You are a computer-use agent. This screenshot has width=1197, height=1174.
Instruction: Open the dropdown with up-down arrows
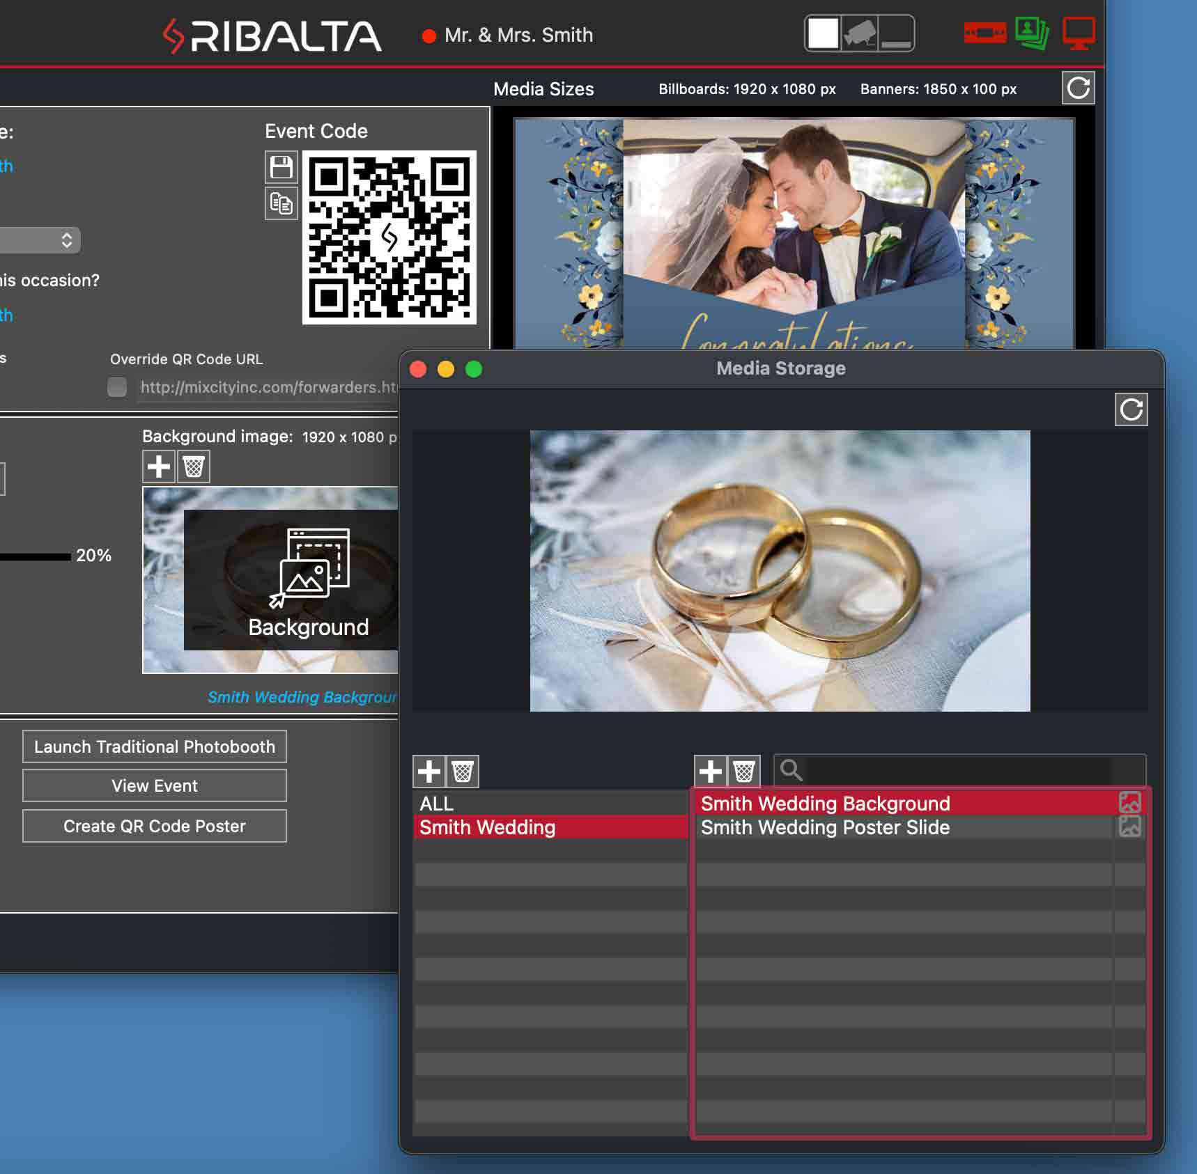[x=66, y=240]
